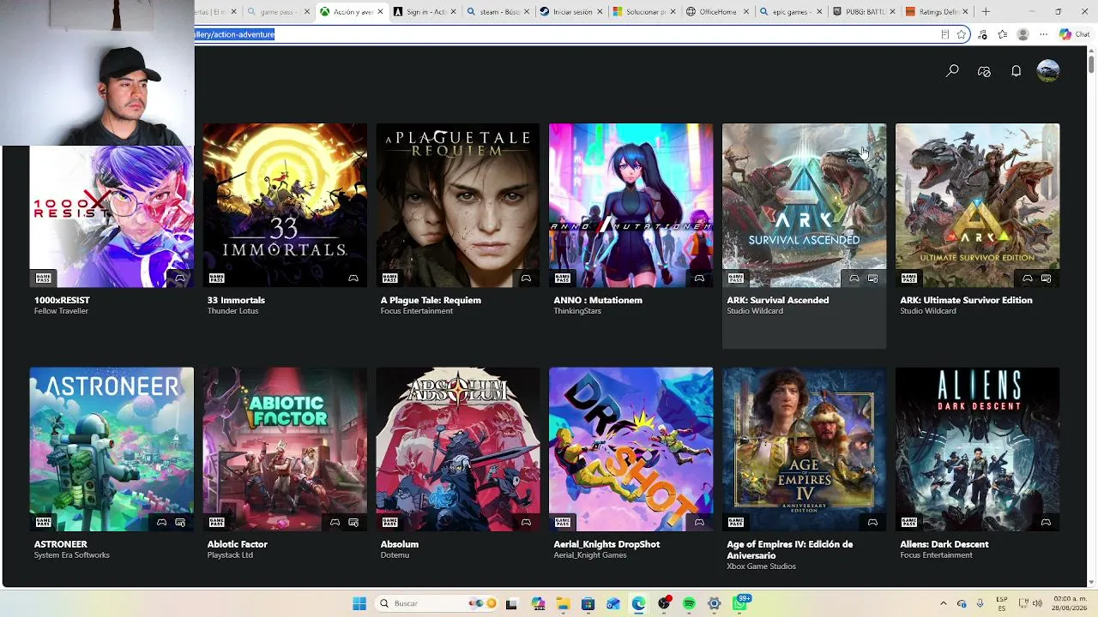The image size is (1098, 617).
Task: Switch to the 'steam - Búsq' tab
Action: (x=498, y=12)
